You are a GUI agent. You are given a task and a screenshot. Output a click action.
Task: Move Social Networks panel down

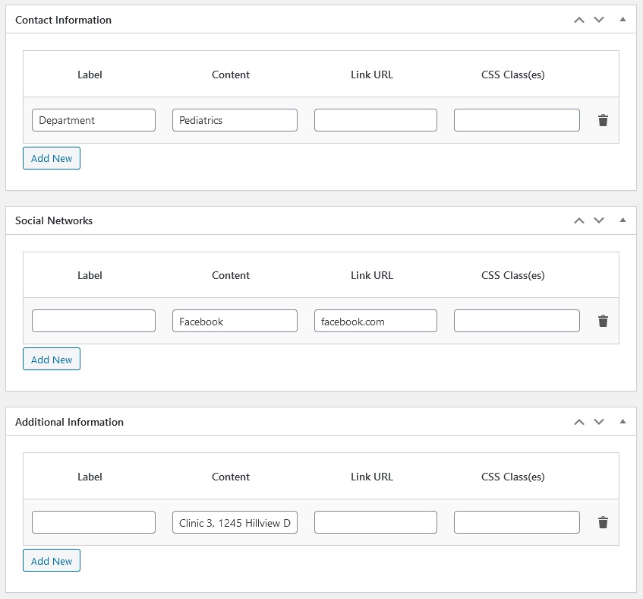pos(599,220)
